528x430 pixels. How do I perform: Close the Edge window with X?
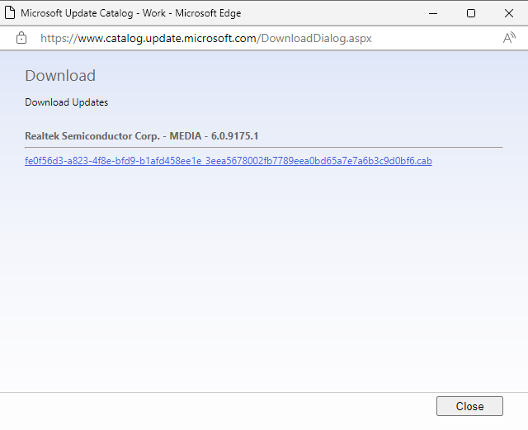[509, 13]
